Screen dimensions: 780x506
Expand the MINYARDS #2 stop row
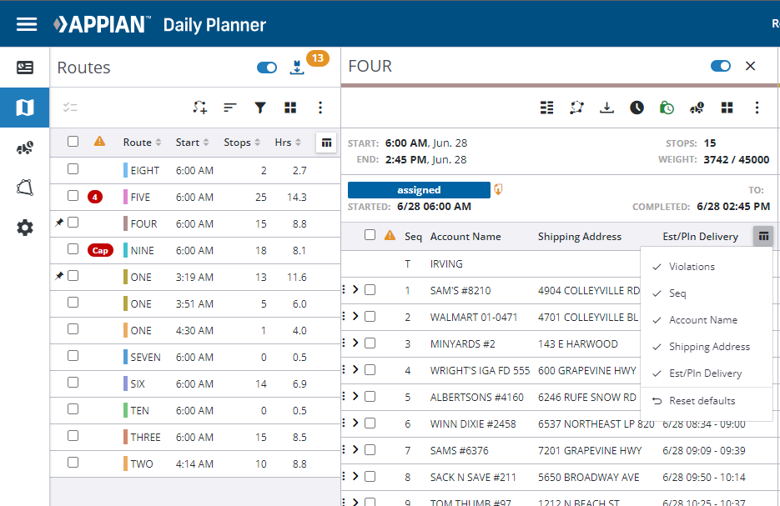click(x=355, y=343)
